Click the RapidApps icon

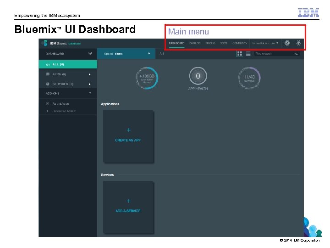tap(48, 103)
